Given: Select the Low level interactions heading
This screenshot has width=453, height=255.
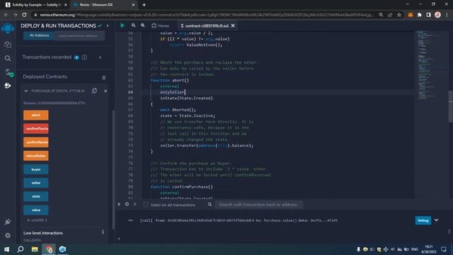Looking at the screenshot, I should tap(43, 233).
